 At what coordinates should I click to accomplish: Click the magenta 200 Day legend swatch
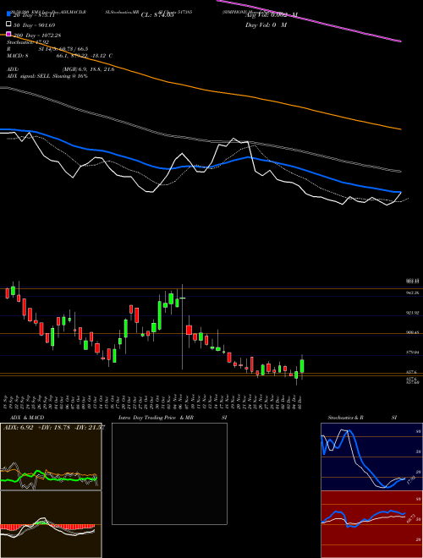tap(9, 35)
